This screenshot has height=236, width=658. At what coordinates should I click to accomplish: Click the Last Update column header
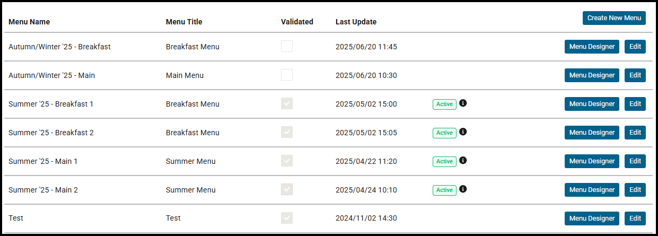coord(356,22)
